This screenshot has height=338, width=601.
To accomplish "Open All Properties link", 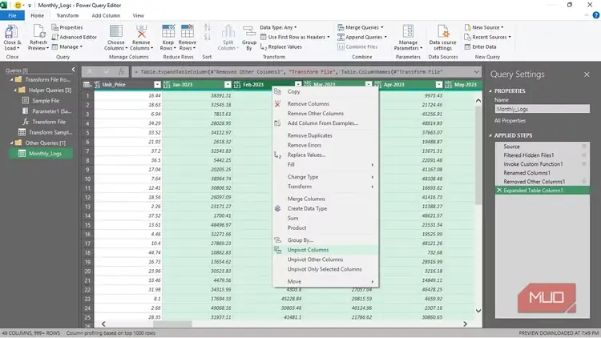I will coord(510,121).
